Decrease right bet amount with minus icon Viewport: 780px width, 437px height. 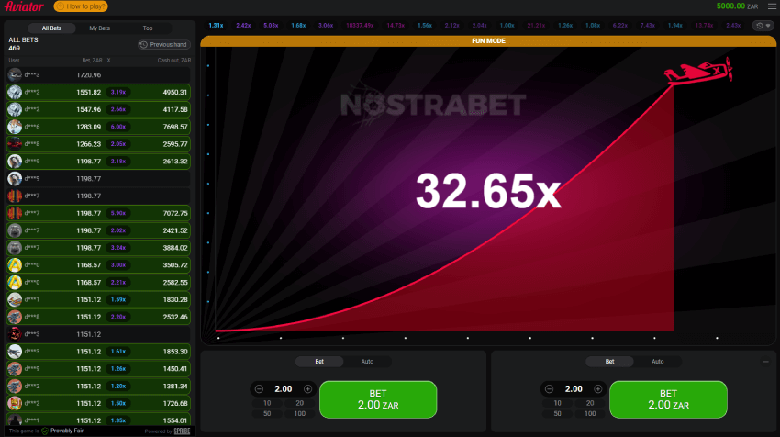tap(549, 389)
